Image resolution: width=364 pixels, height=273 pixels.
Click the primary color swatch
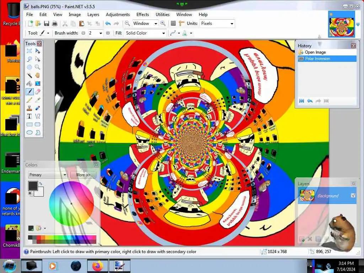(x=33, y=186)
